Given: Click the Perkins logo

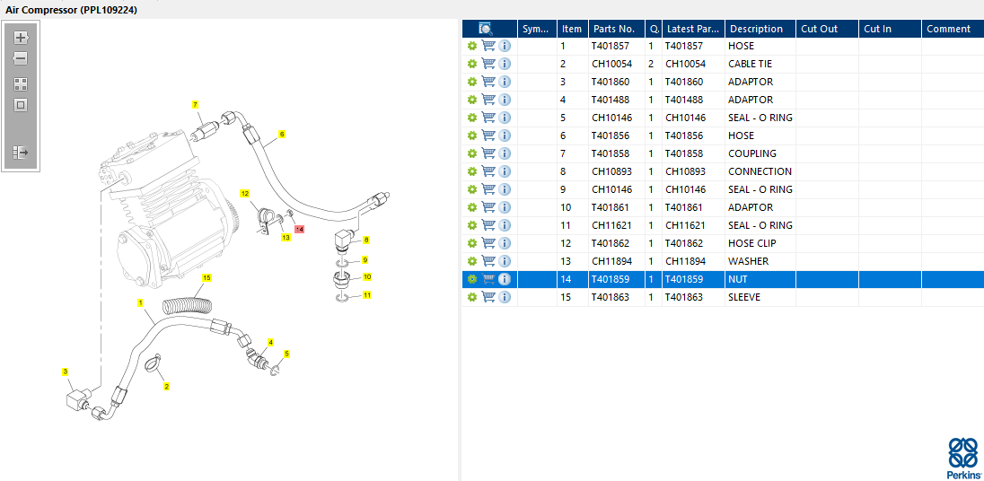Looking at the screenshot, I should [962, 459].
